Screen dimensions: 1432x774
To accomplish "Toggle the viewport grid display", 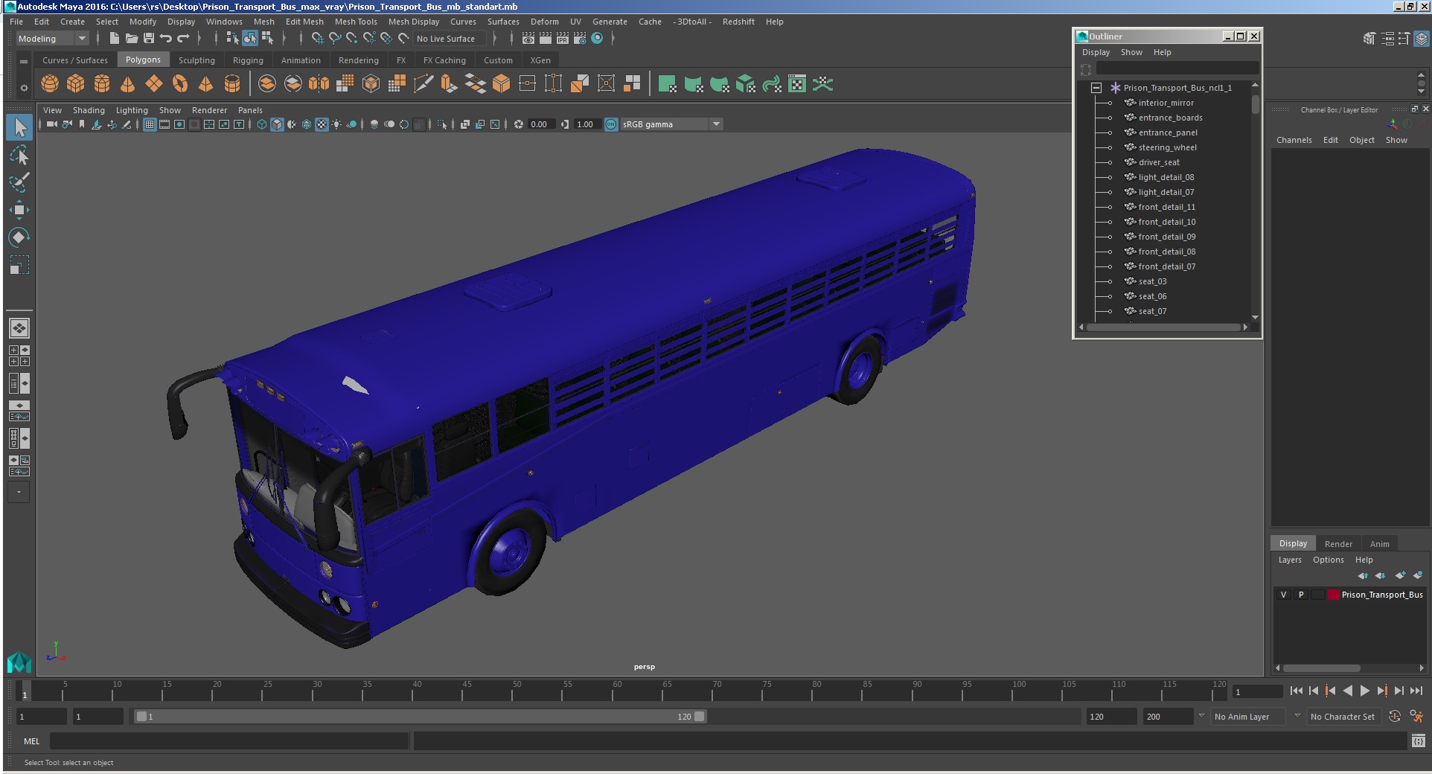I will (150, 124).
